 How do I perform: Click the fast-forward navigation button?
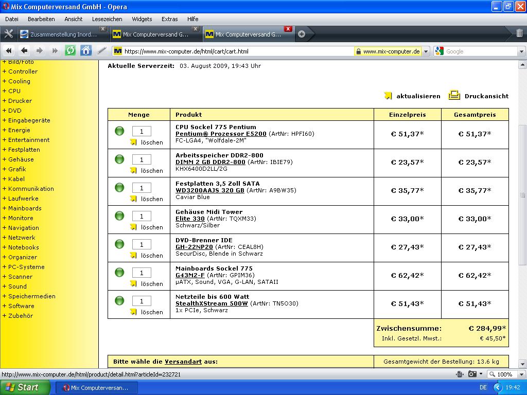click(55, 51)
